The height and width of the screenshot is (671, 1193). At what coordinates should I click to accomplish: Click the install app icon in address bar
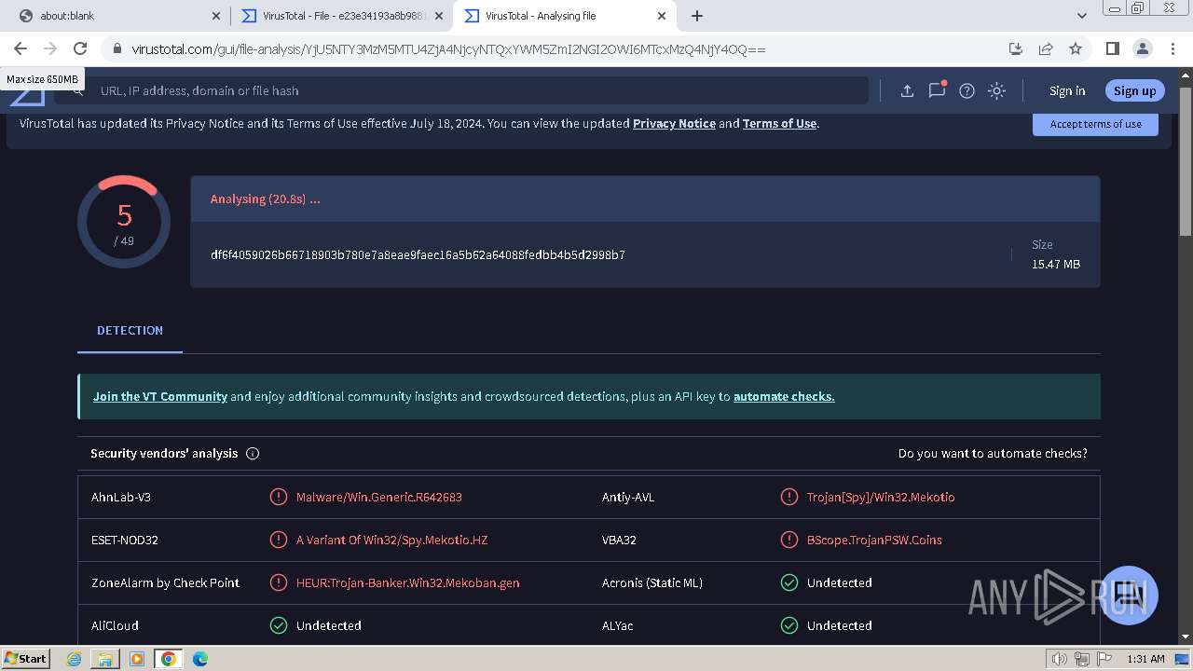1016,48
